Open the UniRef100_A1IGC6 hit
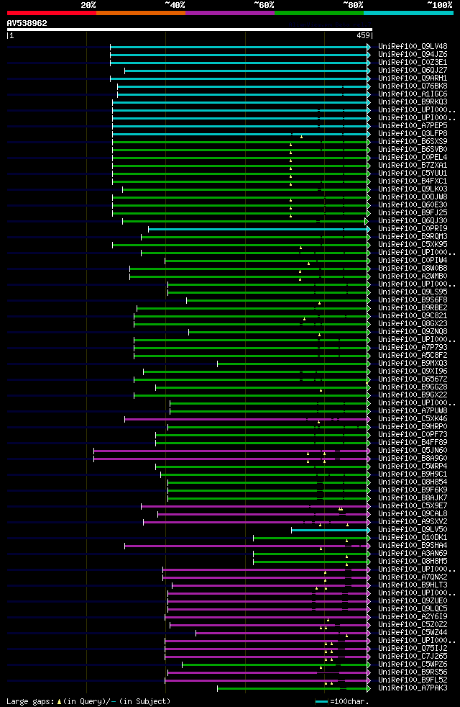Screen dimensions: 460x707 (x=413, y=94)
